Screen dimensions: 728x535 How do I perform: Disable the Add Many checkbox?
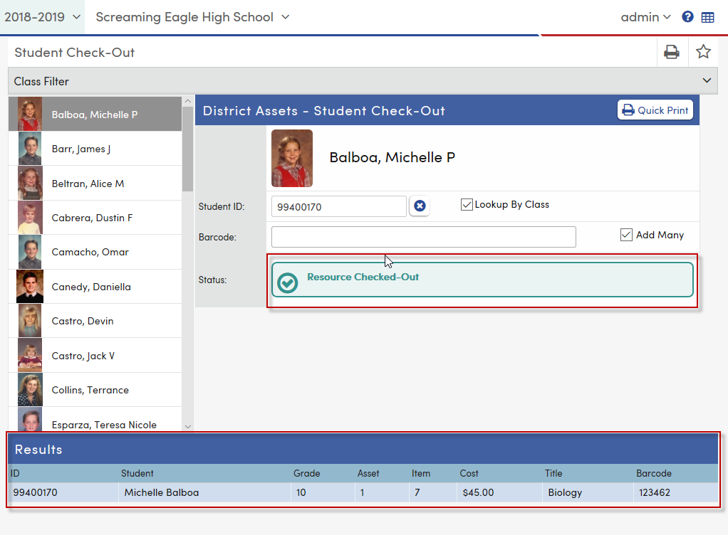pos(626,234)
